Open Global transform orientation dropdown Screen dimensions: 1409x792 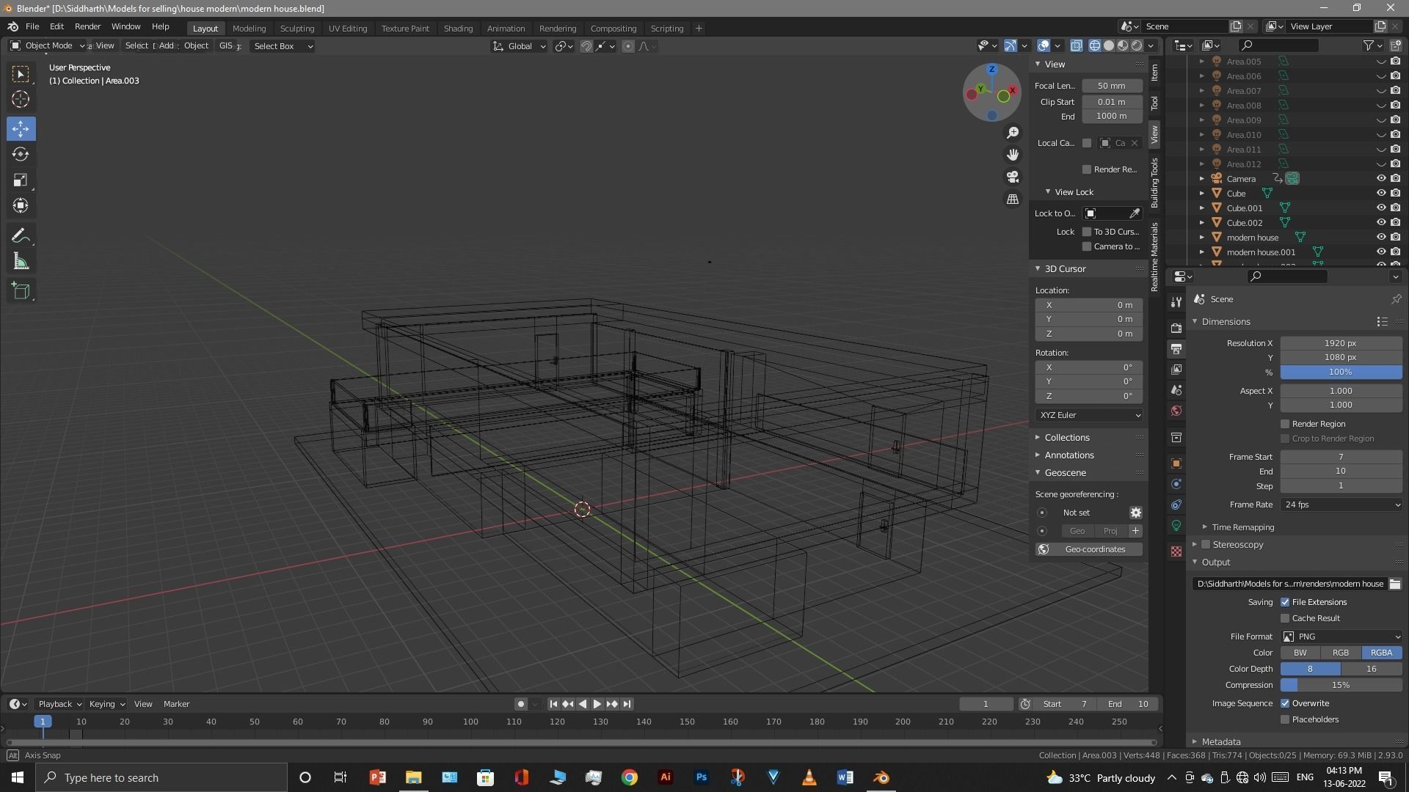[x=519, y=45]
